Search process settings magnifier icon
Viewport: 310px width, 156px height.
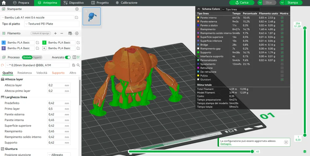[x=78, y=65]
